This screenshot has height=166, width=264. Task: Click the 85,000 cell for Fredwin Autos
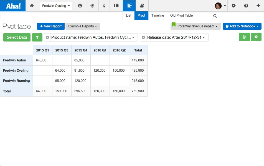pos(81,60)
